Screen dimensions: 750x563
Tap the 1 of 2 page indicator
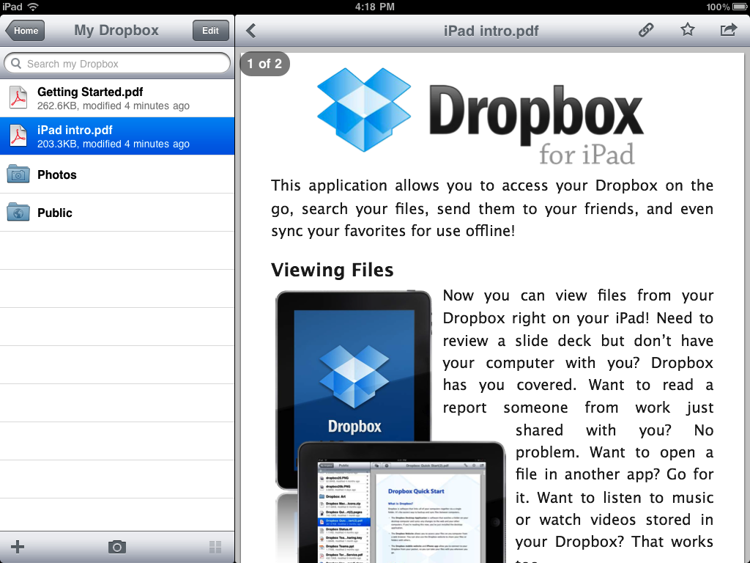pyautogui.click(x=264, y=64)
